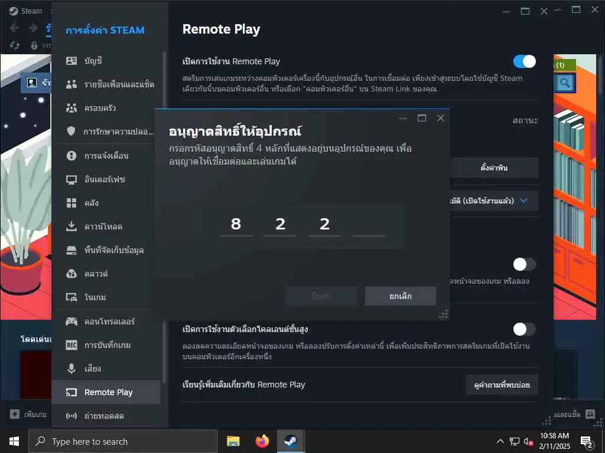
Task: Select คอนโทรลเลอร์ settings category
Action: click(106, 321)
